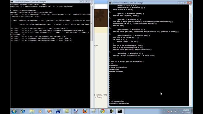The height and width of the screenshot is (114, 203).
Task: Click 'var db = mongo.getDB("Northwind")' line
Action: click(127, 61)
